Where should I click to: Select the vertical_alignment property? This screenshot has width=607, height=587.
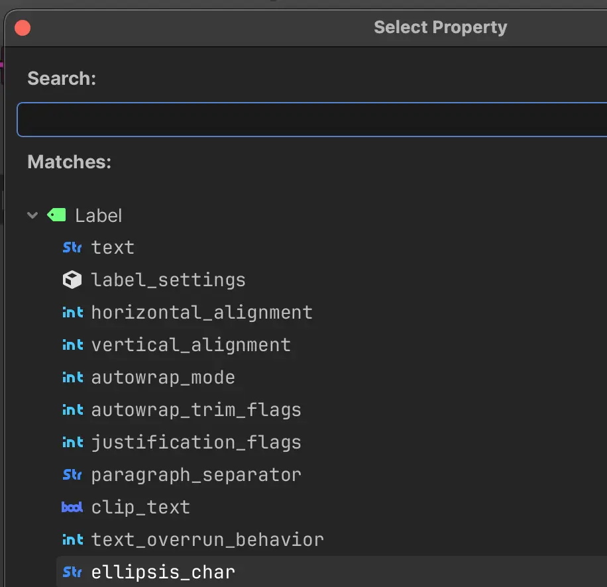click(x=191, y=345)
